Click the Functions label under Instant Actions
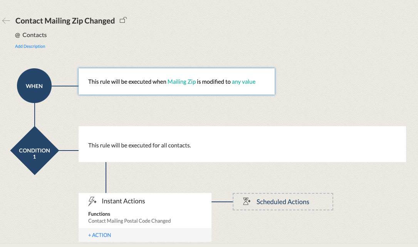Image resolution: width=418 pixels, height=247 pixels. pyautogui.click(x=99, y=214)
